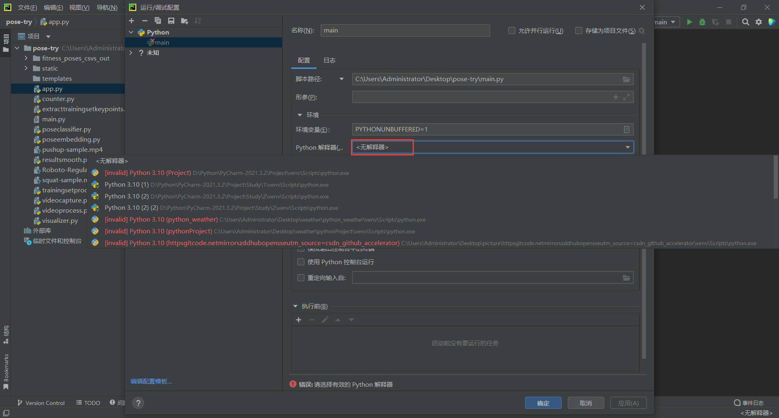
Task: Select templates folder in project tree
Action: coord(57,79)
